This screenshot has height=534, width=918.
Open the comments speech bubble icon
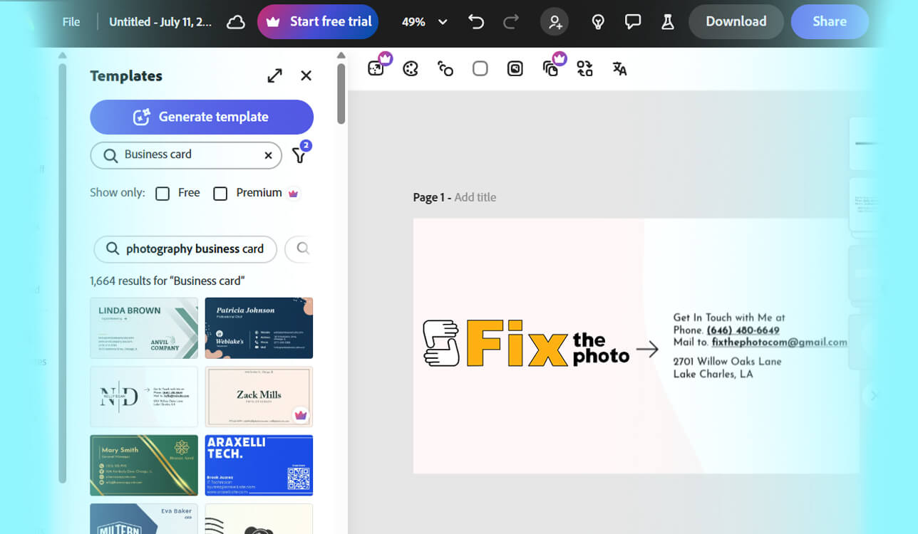633,21
